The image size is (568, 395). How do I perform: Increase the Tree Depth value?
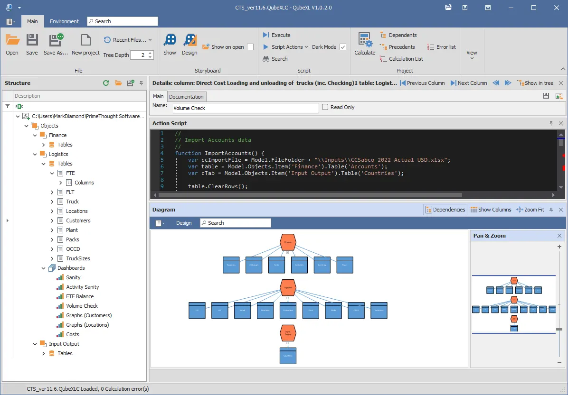pos(151,53)
